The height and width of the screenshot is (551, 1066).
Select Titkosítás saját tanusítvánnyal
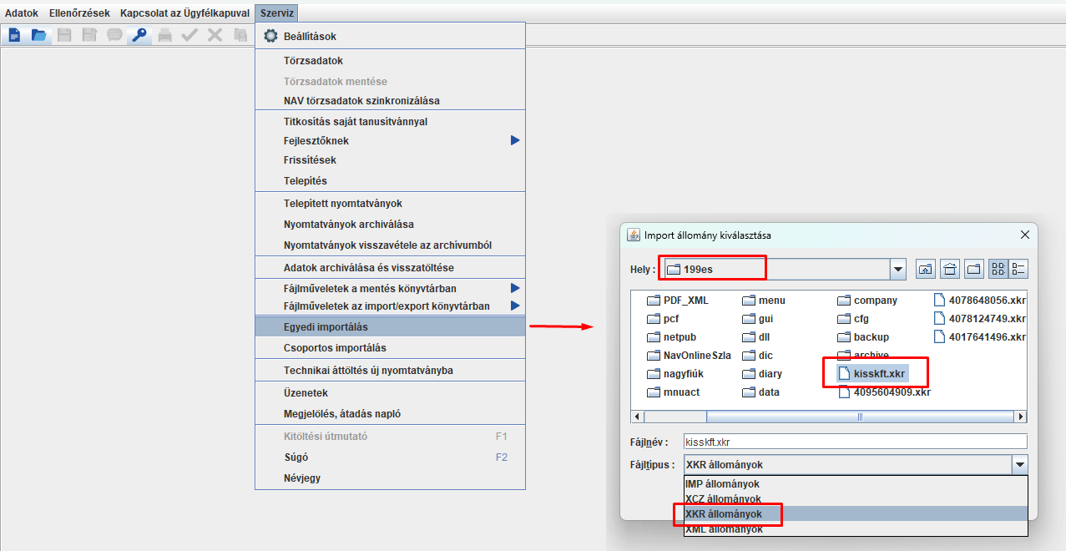point(390,122)
